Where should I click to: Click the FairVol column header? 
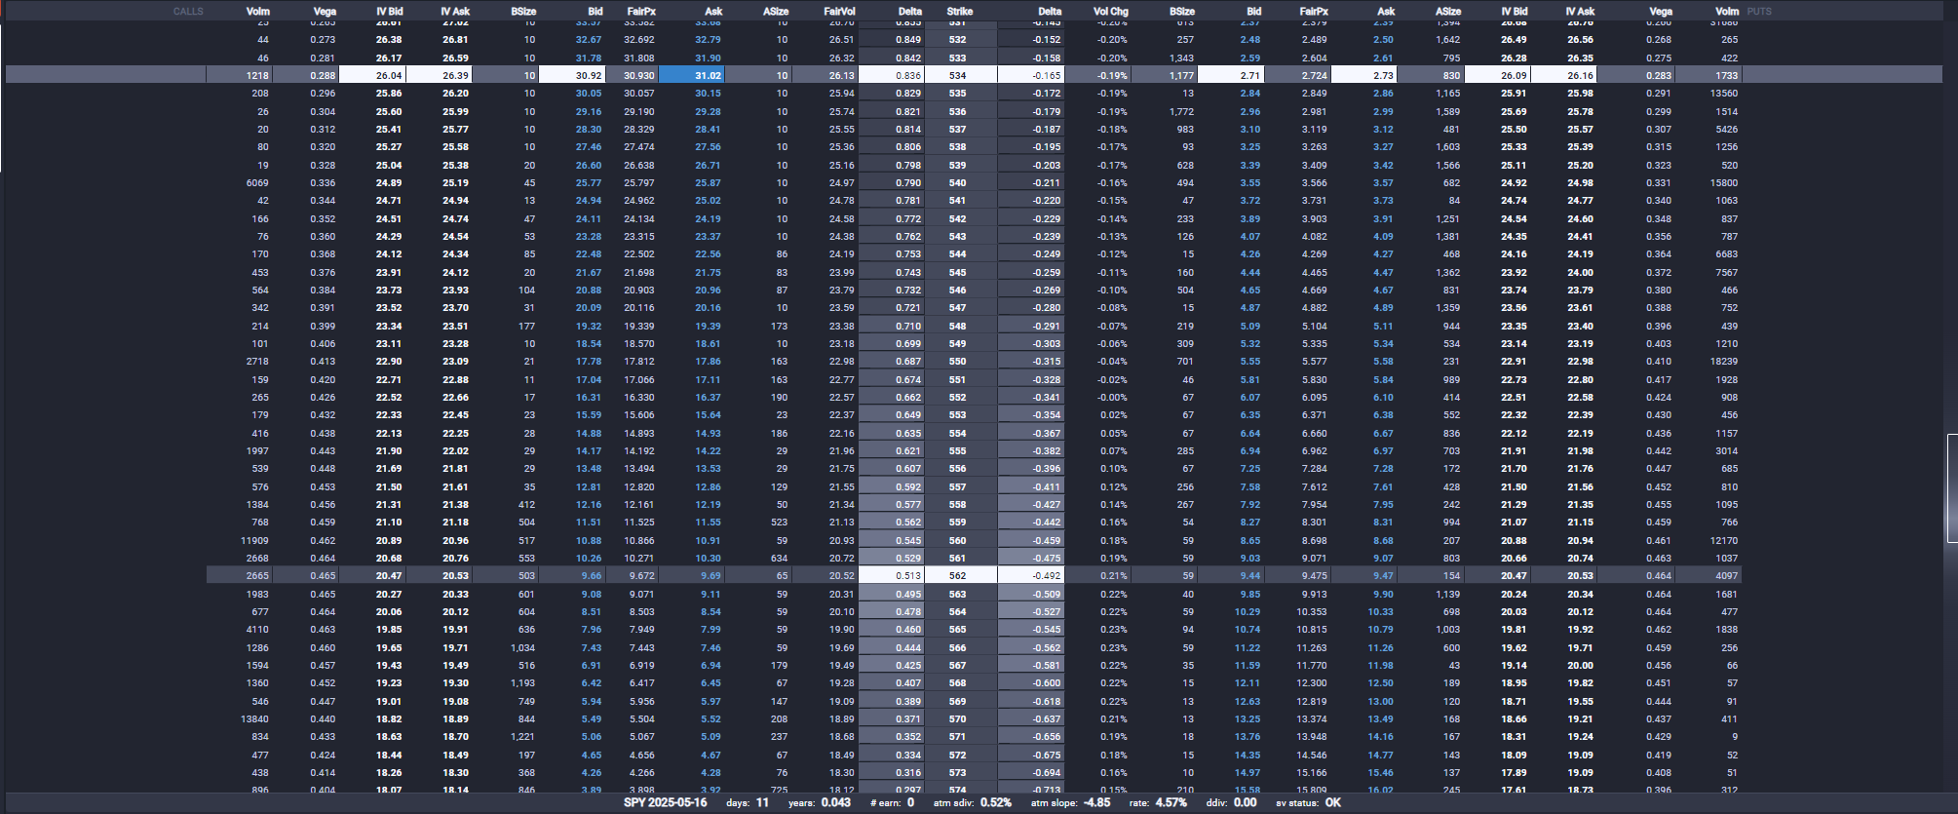[x=839, y=12]
